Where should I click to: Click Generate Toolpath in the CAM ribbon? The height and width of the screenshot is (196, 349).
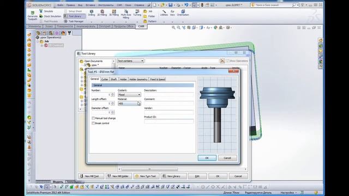[33, 16]
